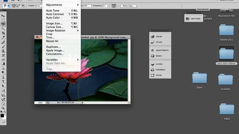Toggle Quick Mask mode
This screenshot has height=134, width=239.
pos(3,122)
